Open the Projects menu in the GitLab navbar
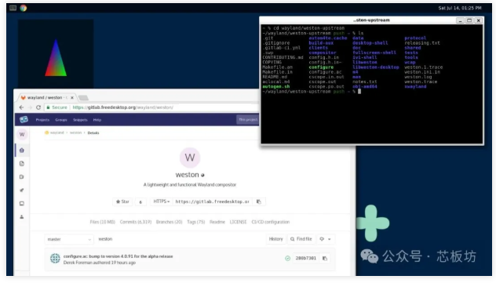The width and height of the screenshot is (496, 283). (42, 120)
